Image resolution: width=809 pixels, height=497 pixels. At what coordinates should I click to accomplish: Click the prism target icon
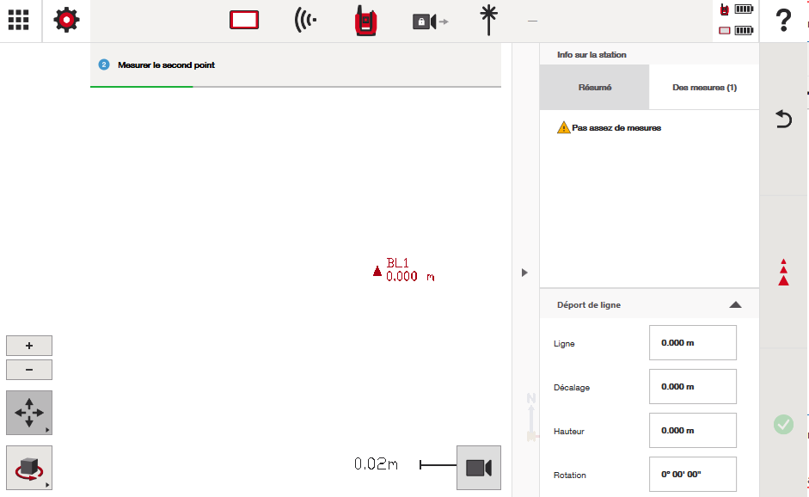(x=490, y=20)
